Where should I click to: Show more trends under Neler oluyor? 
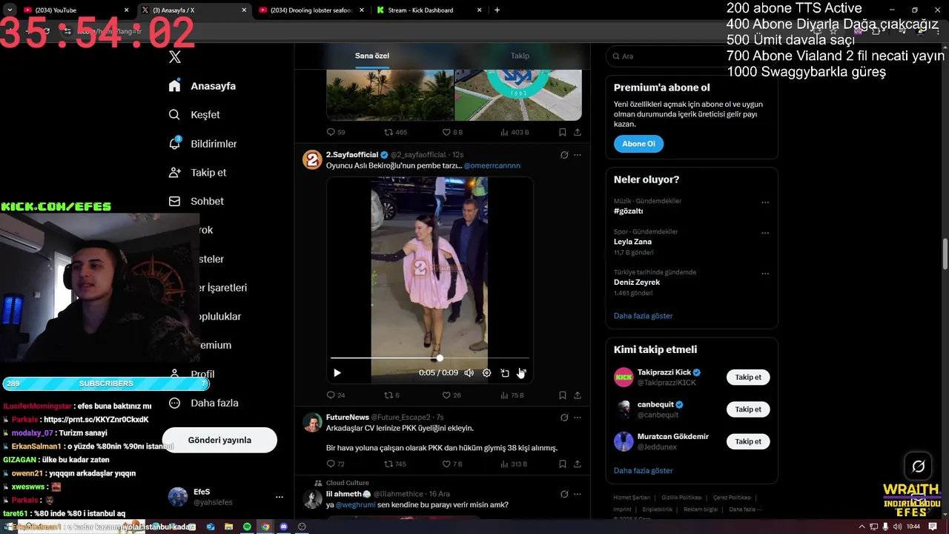click(643, 316)
